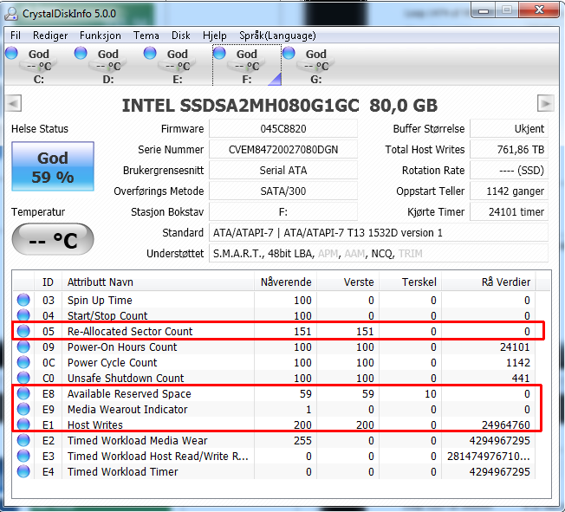The image size is (565, 512).
Task: Select the Timed Workload Media Wear row text
Action: (138, 440)
